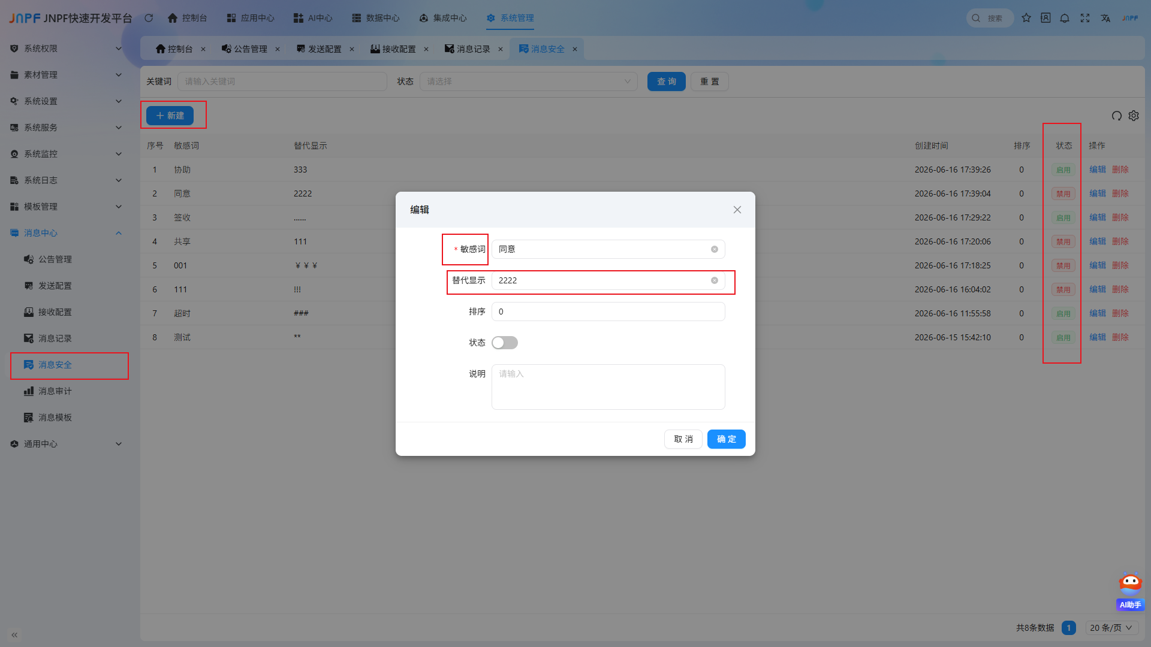Go to 应用中心 in the top navigation
Viewport: 1151px width, 647px height.
(x=251, y=18)
